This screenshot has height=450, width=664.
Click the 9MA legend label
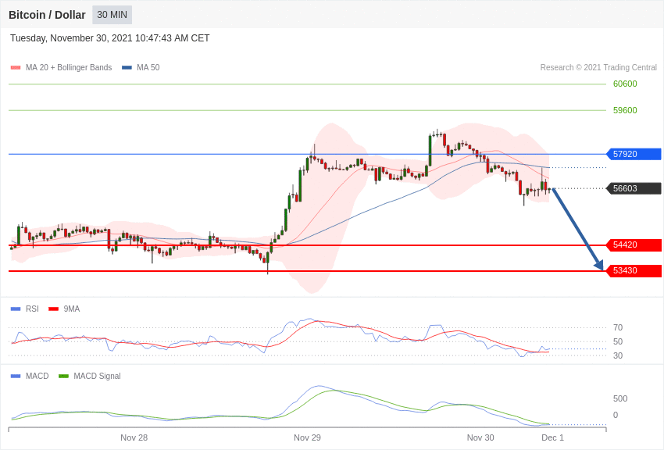72,309
